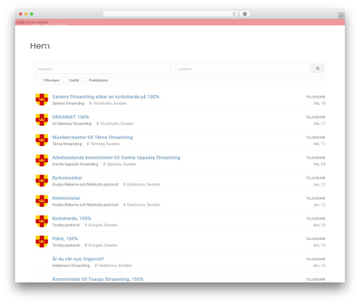Open a new tab with the plus button
Image resolution: width=360 pixels, height=304 pixels.
[341, 16]
